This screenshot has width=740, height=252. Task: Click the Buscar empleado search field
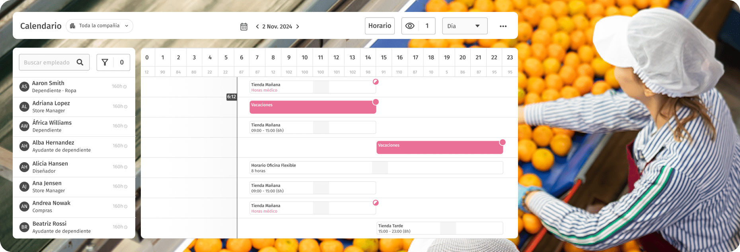click(x=47, y=62)
